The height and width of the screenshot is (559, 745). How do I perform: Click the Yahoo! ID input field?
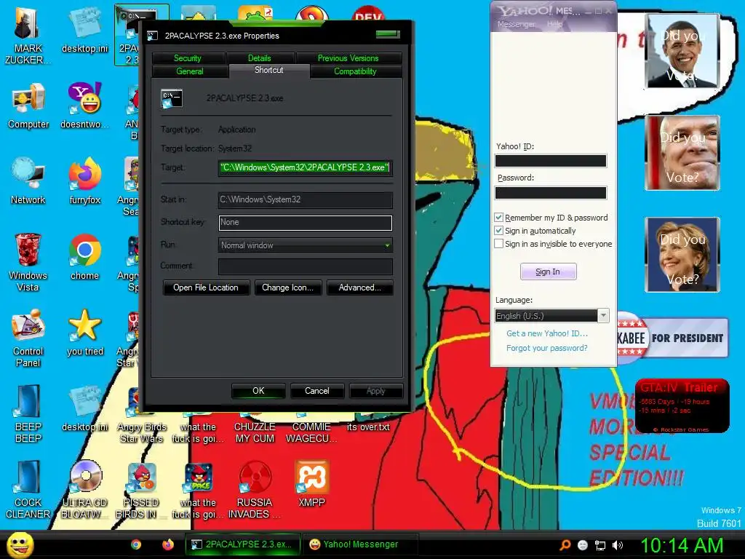click(551, 161)
